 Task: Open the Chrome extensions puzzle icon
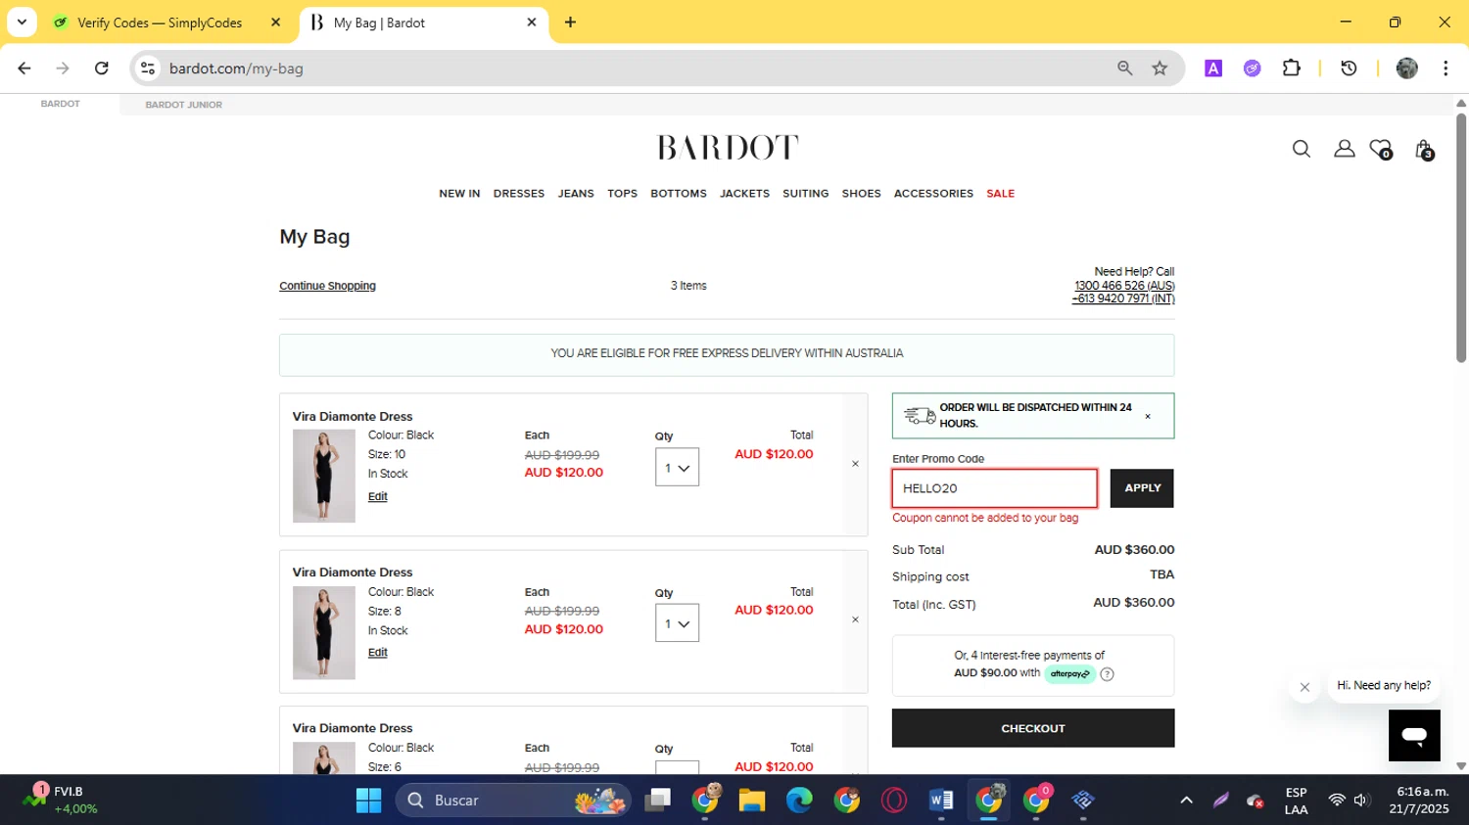1291,68
